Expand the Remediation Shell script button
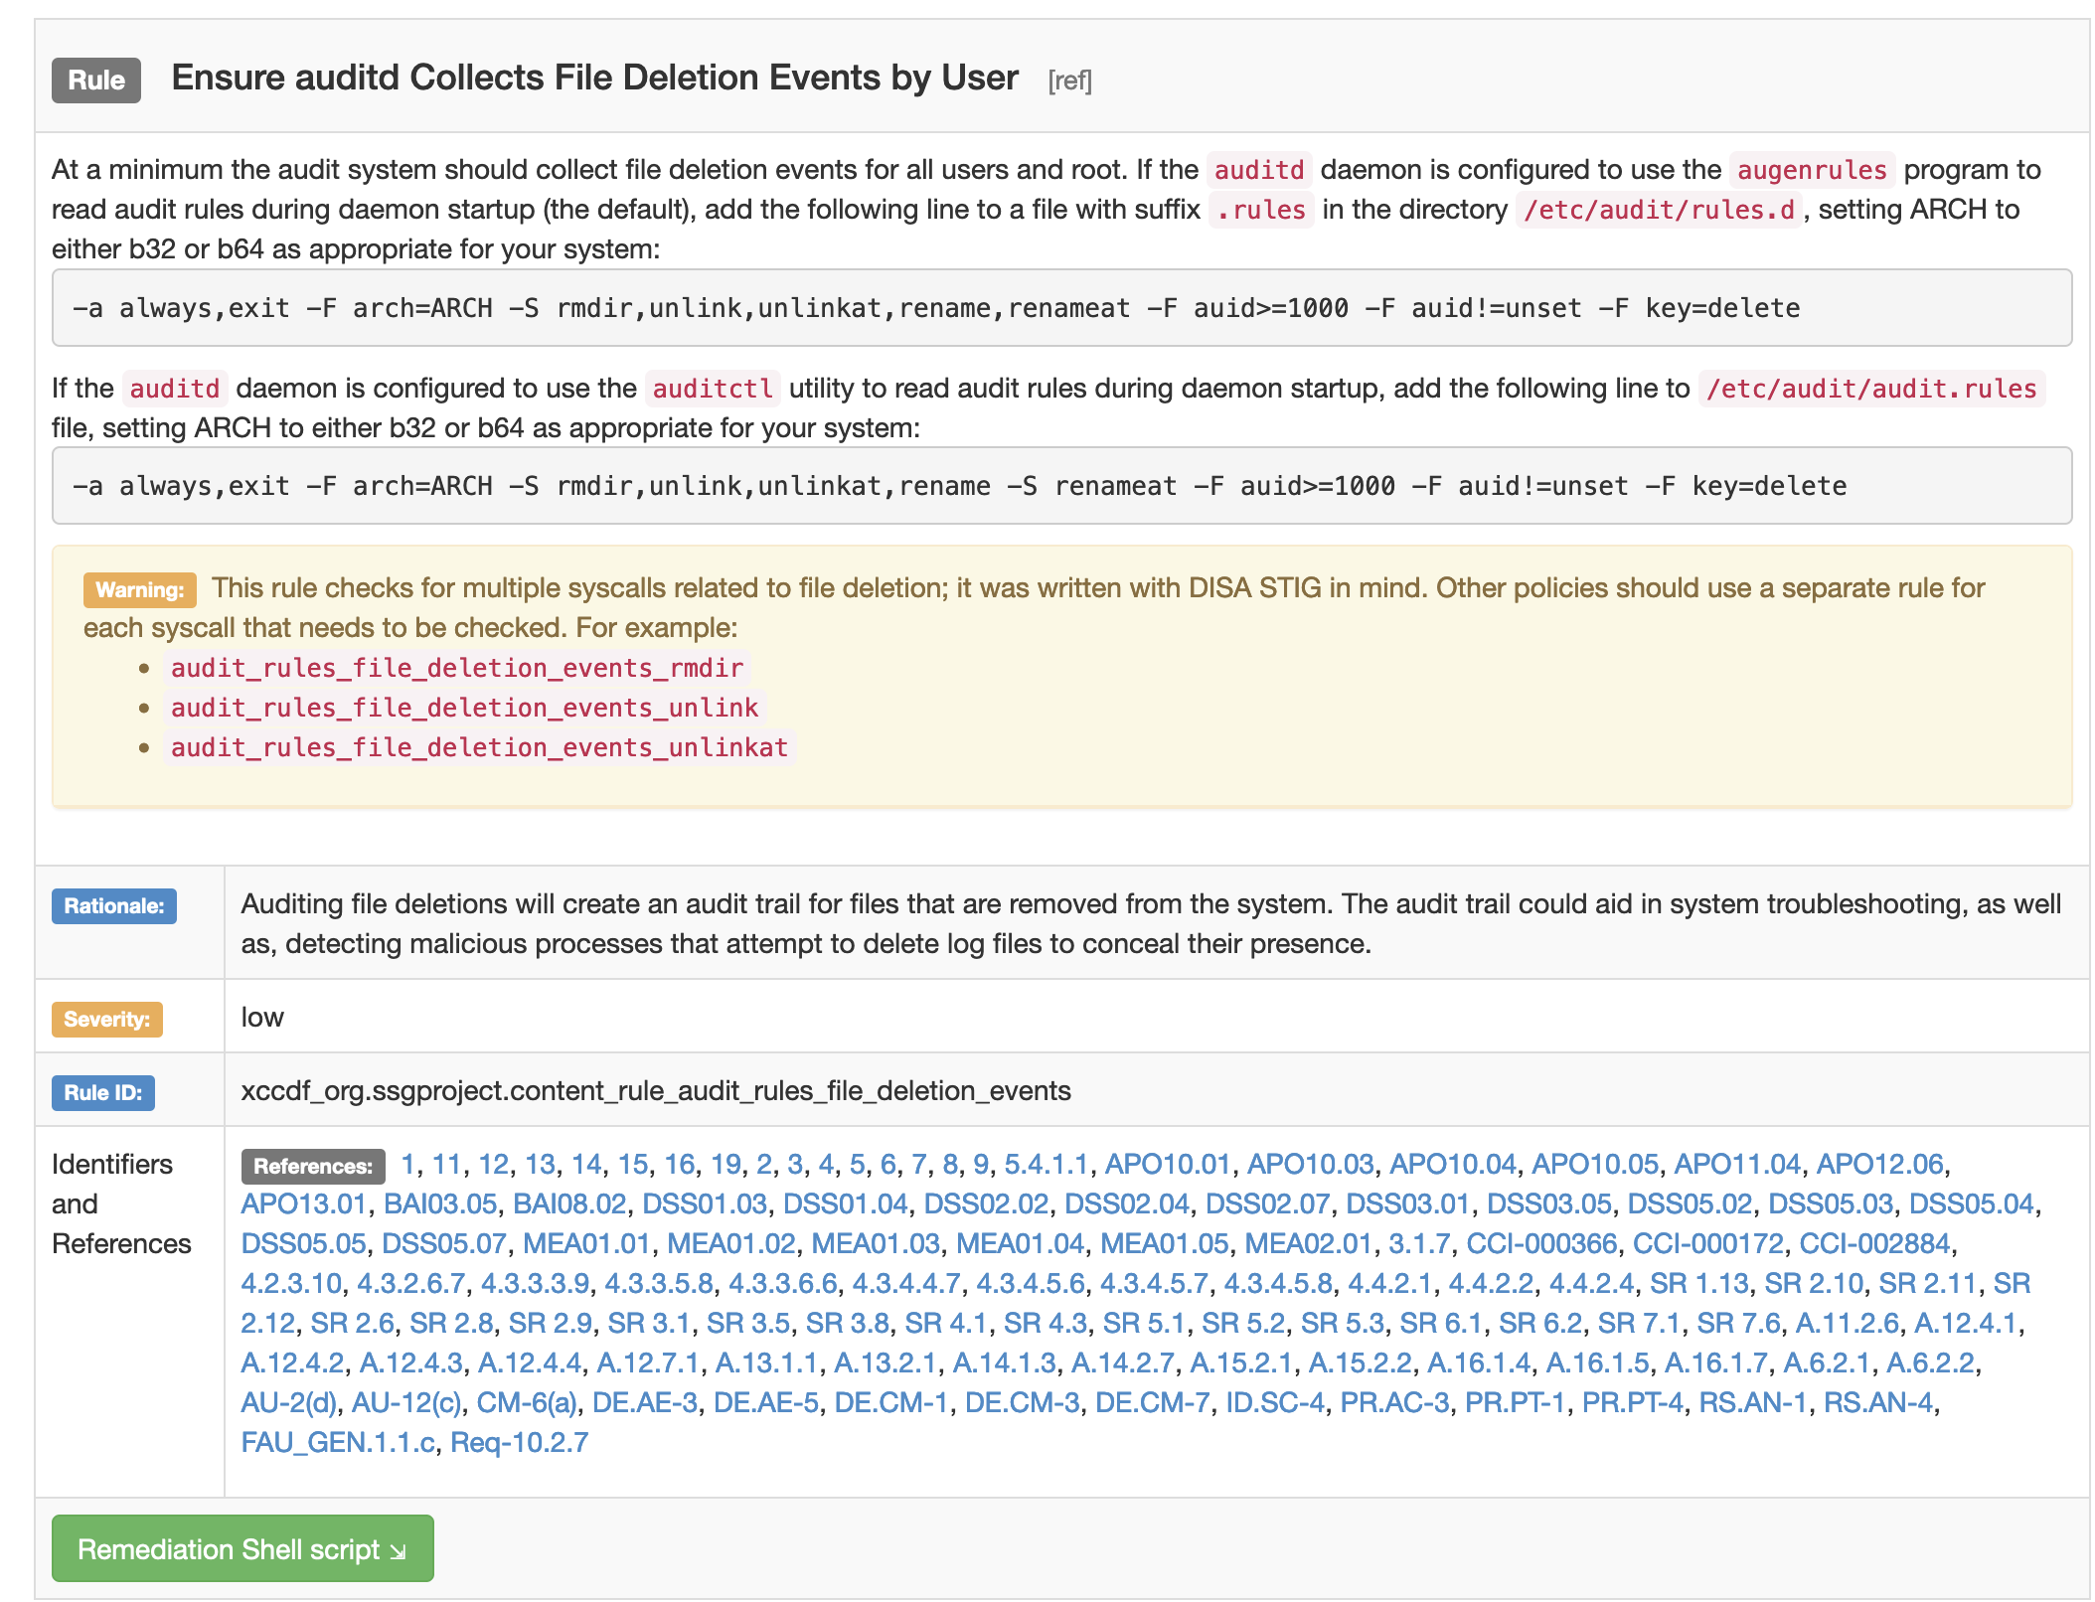Screen dimensions: 2095x1602 coord(242,1548)
